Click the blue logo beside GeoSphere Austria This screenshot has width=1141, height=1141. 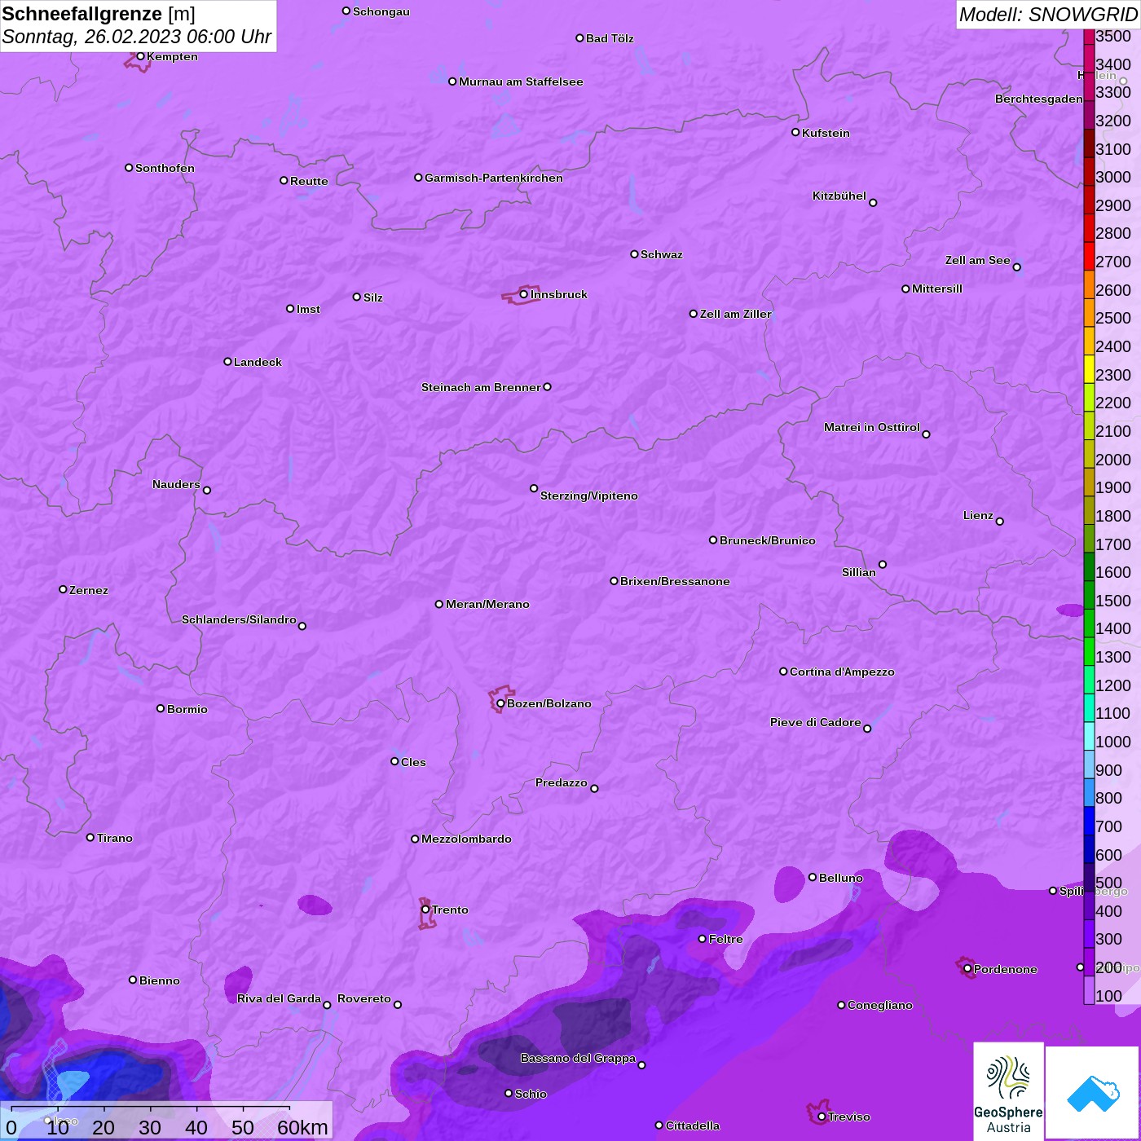point(1092,1094)
